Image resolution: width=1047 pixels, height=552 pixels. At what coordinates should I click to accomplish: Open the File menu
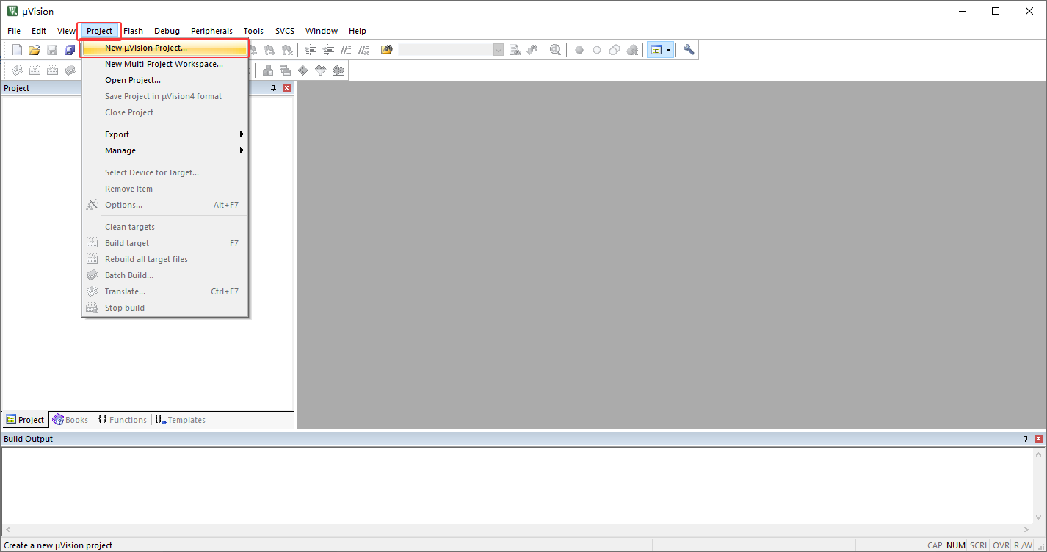pyautogui.click(x=14, y=31)
